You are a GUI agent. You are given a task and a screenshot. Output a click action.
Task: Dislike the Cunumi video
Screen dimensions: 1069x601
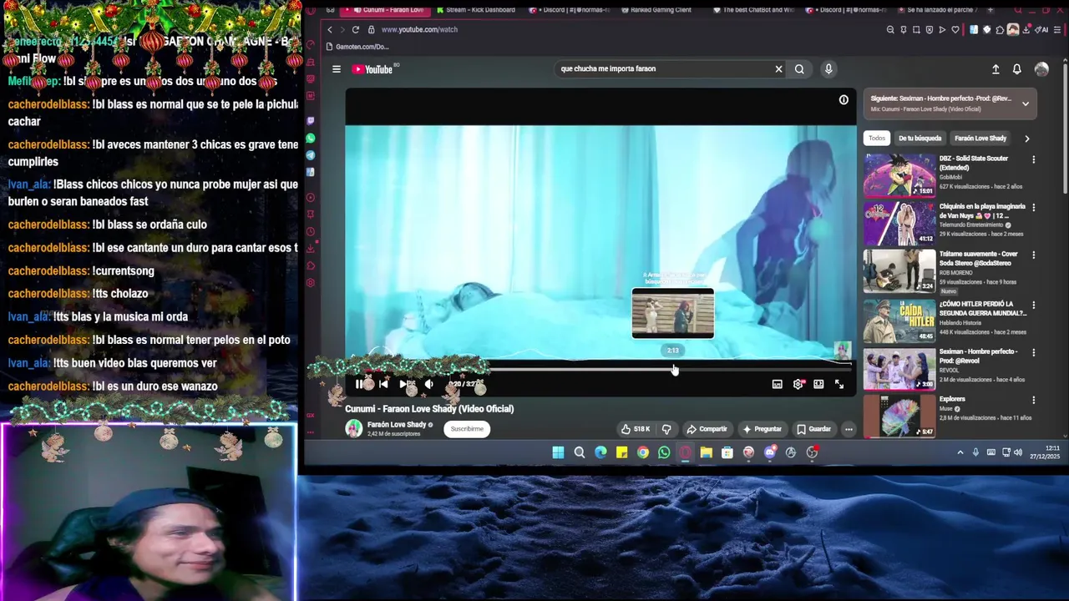666,429
